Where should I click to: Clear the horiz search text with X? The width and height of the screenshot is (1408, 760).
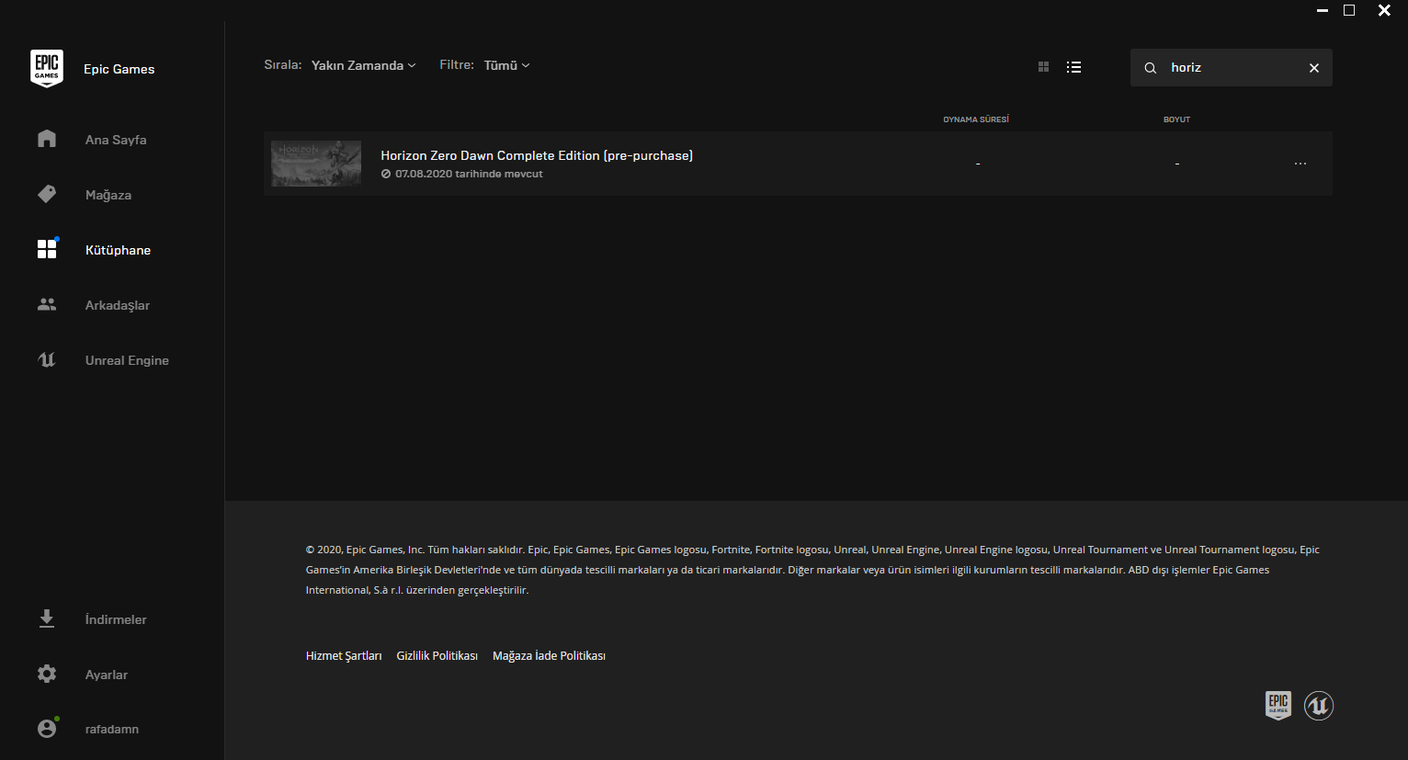(x=1314, y=68)
